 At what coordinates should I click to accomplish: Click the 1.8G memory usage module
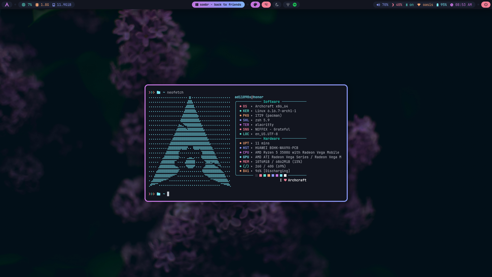(x=42, y=5)
